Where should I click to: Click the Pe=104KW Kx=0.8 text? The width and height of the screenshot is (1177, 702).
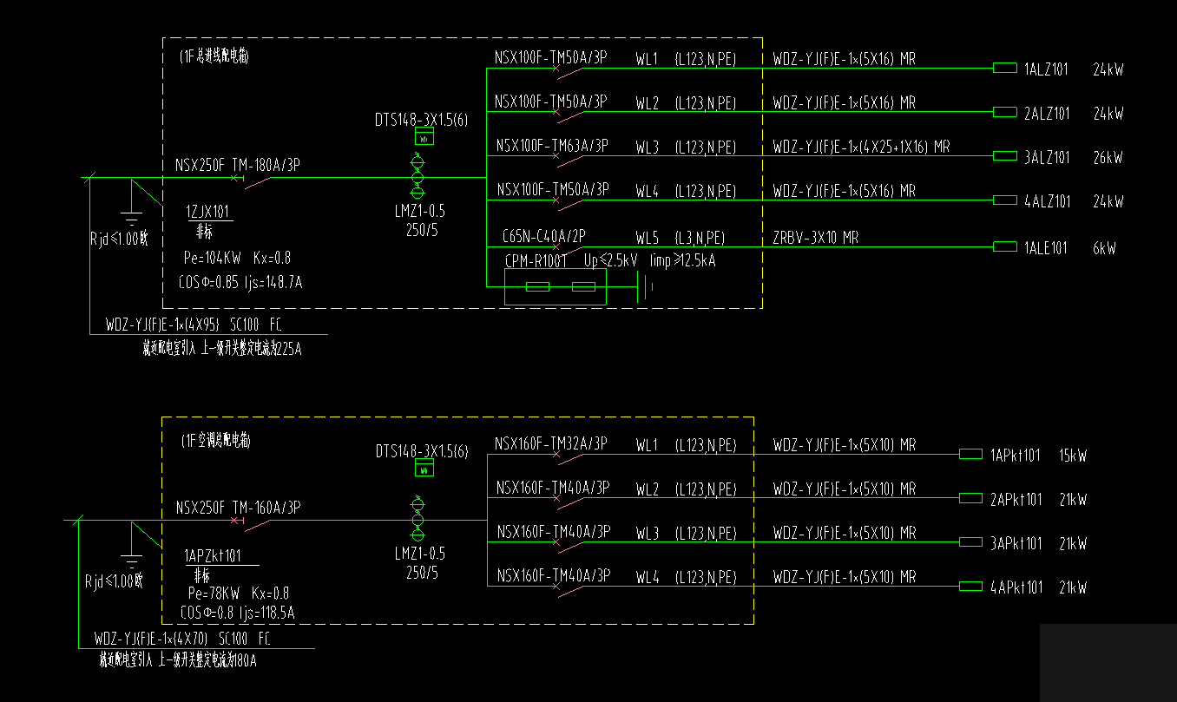(237, 258)
